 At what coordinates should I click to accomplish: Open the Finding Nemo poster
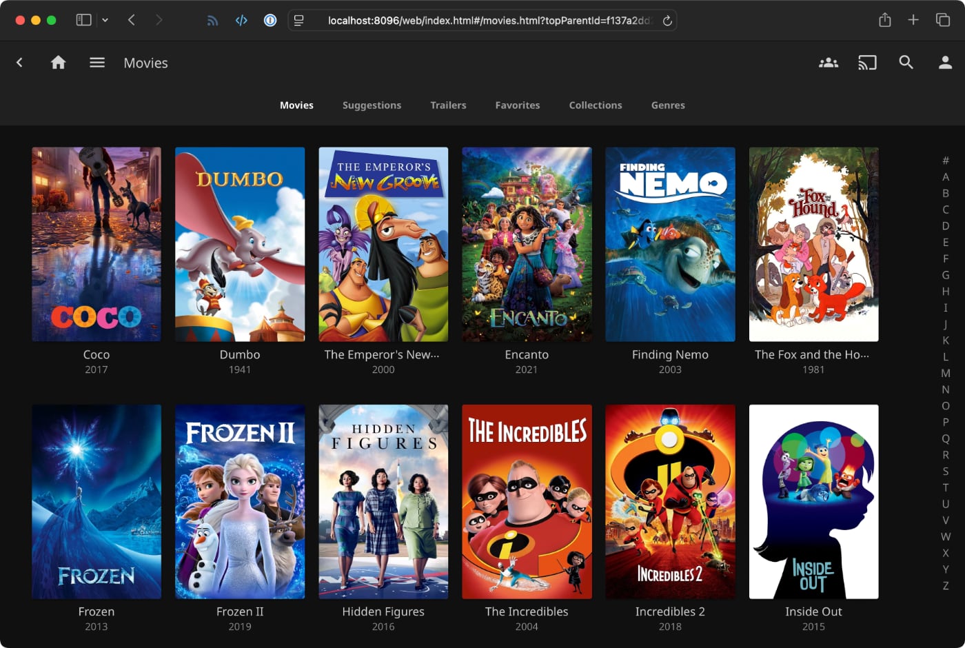click(x=670, y=244)
